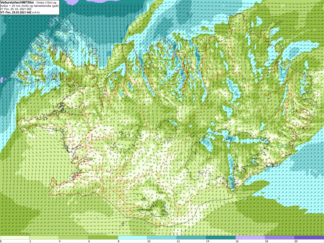Click the '8' tick label on scale
Viewport: 324px width, 243px height.
(119, 241)
